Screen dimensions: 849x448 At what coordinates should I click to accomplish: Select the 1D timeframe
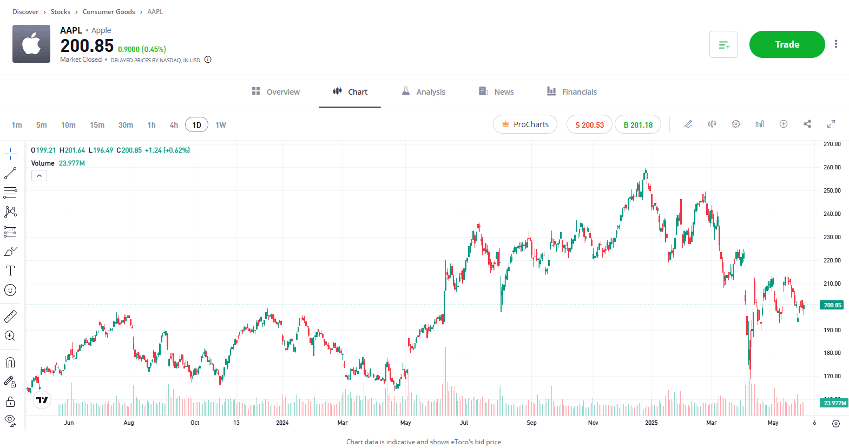click(x=196, y=125)
